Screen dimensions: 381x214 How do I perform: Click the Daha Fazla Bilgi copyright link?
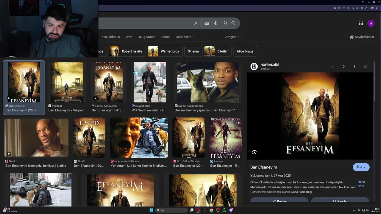click(x=302, y=192)
